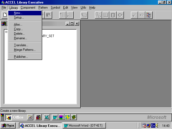Minimize the inner library child window
This screenshot has width=172, height=129.
(x=67, y=24)
